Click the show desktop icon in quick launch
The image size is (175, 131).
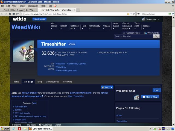[14, 129]
